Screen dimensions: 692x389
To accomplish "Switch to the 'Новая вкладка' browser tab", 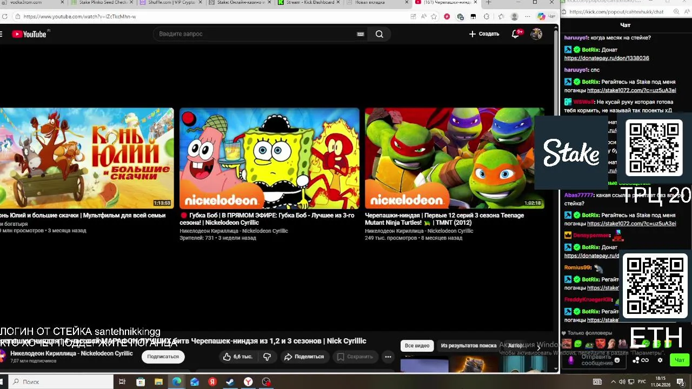I will [378, 3].
